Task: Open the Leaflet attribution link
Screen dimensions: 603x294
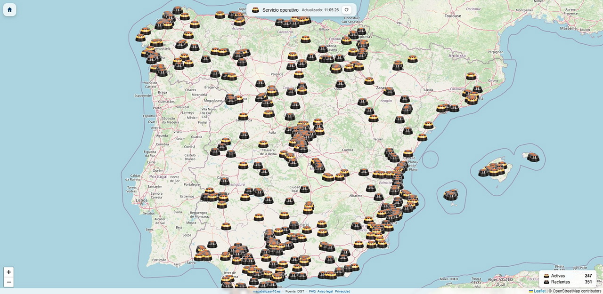Action: tap(539, 291)
